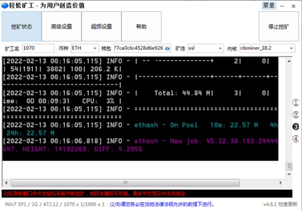
Task: Click the CPU: 3% uptime log line
Action: [x=62, y=101]
